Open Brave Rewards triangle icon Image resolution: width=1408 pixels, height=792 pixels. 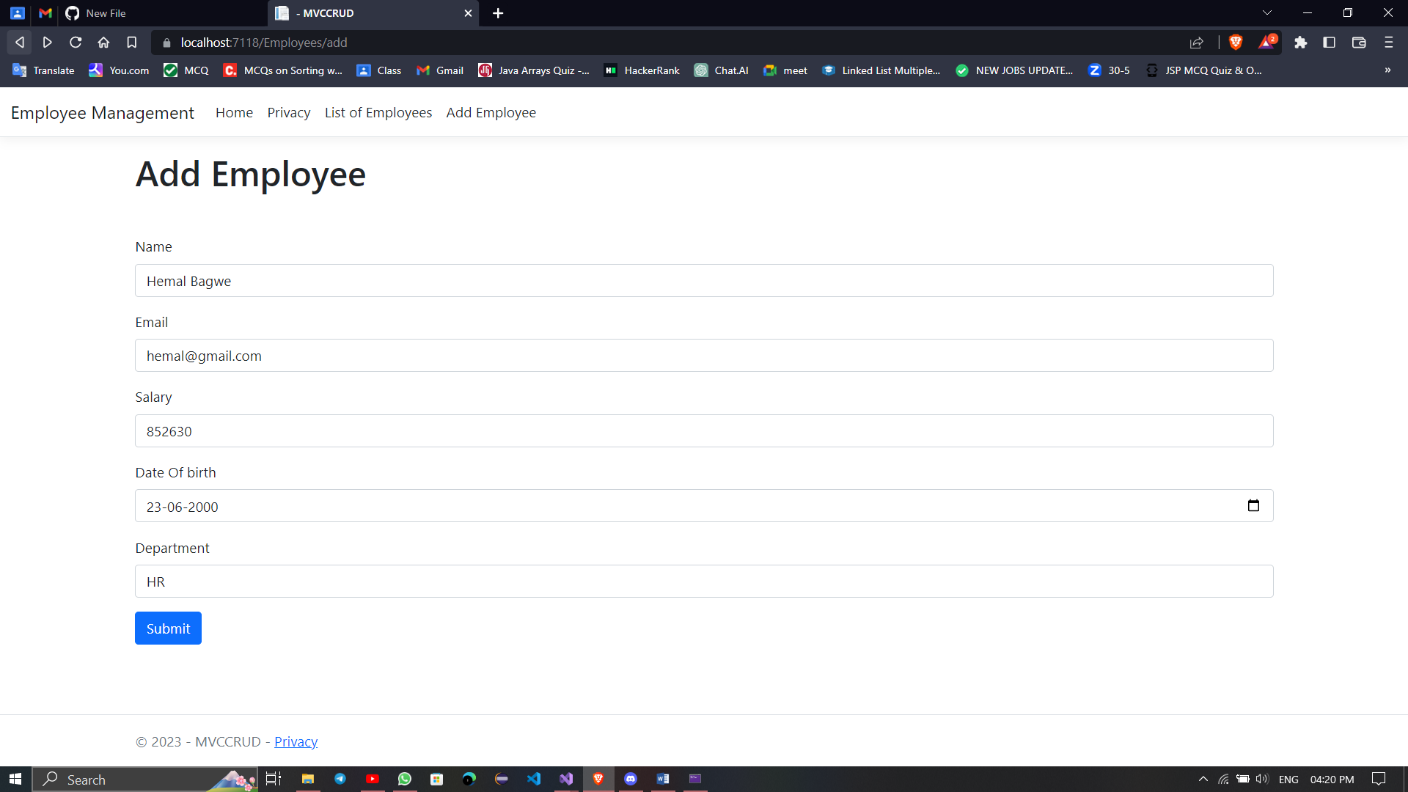click(1267, 43)
